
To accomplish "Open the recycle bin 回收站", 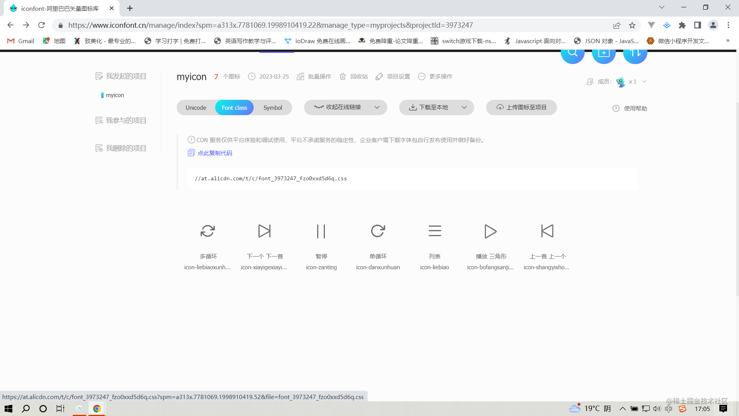I will point(354,77).
